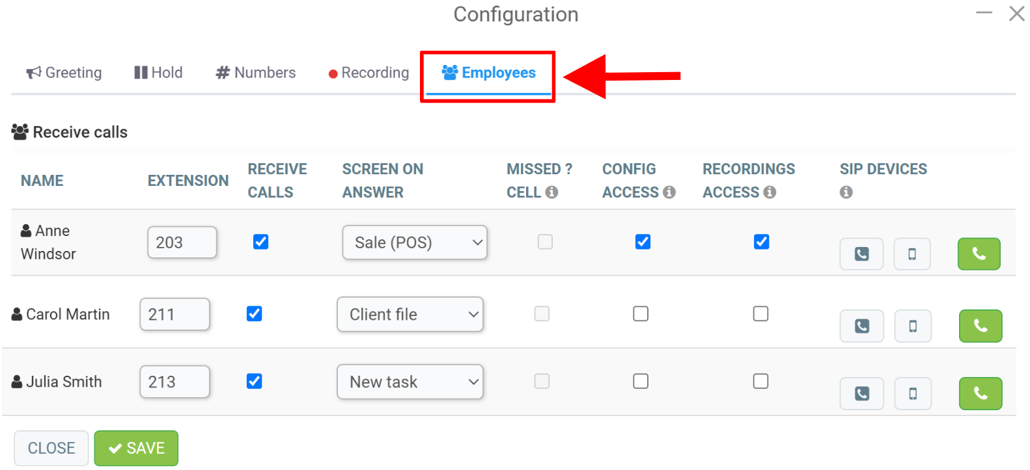Click Carol Martin's desk phone SIP device icon

861,326
